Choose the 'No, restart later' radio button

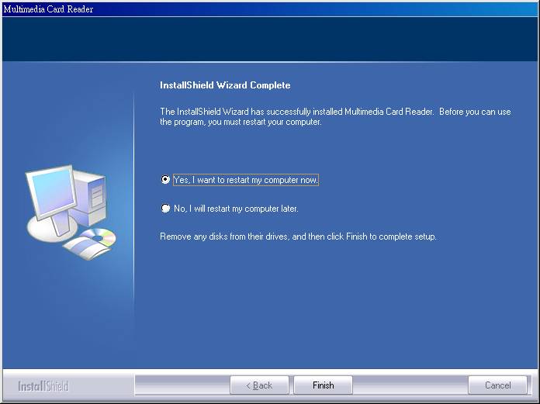(165, 209)
